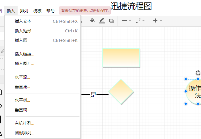
Task: Open the 插入 menu
Action: pos(11,11)
